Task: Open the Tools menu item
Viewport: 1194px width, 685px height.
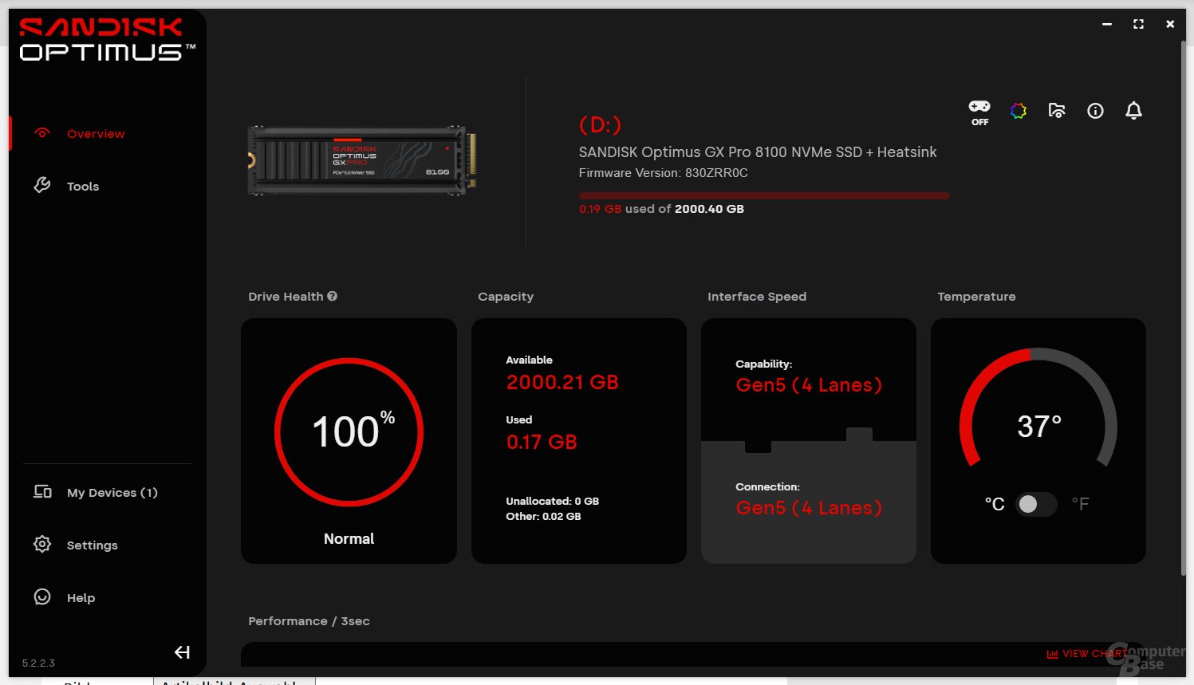Action: tap(83, 187)
